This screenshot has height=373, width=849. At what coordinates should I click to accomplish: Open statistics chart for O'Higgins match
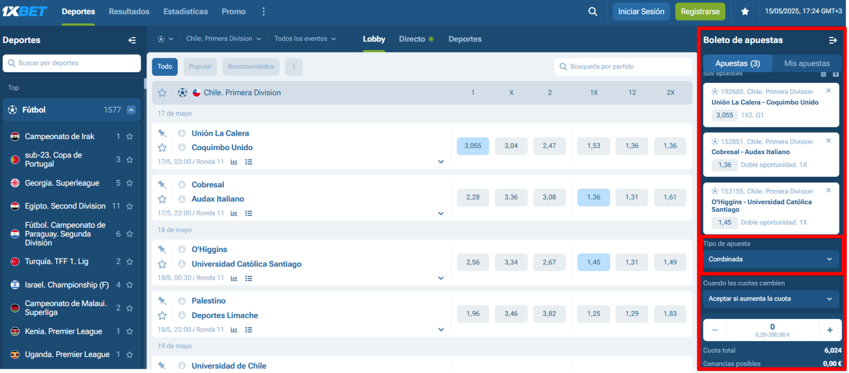(x=234, y=278)
